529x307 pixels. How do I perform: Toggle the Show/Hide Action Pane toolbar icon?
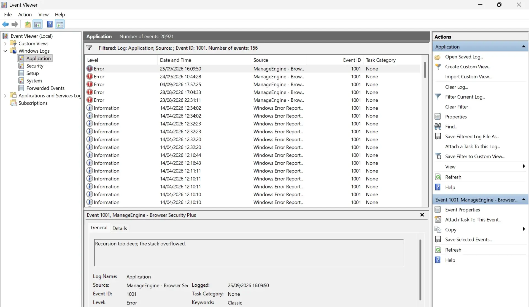(x=60, y=24)
